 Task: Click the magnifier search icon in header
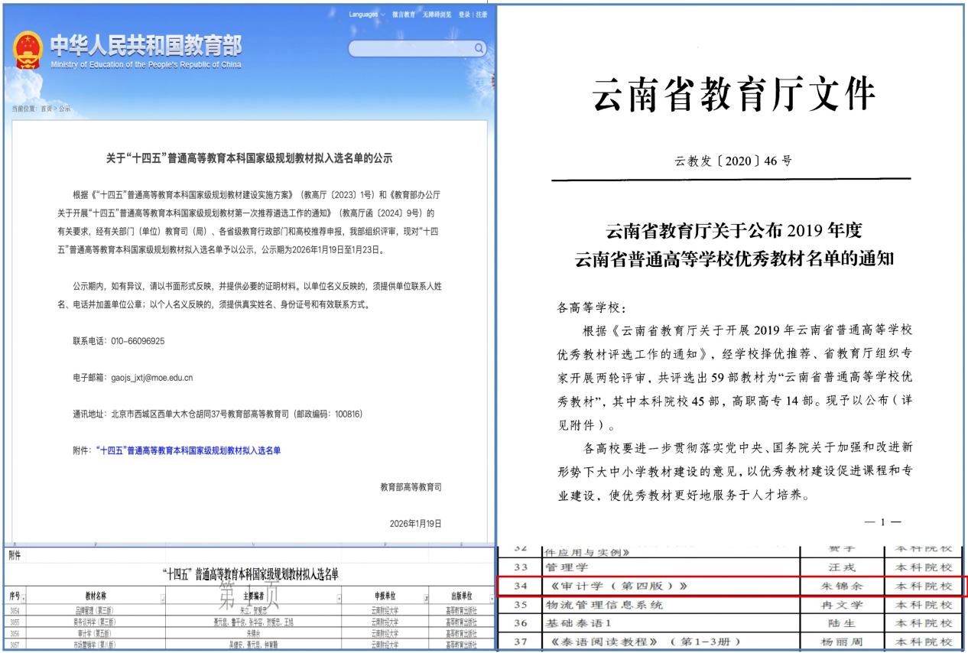479,48
